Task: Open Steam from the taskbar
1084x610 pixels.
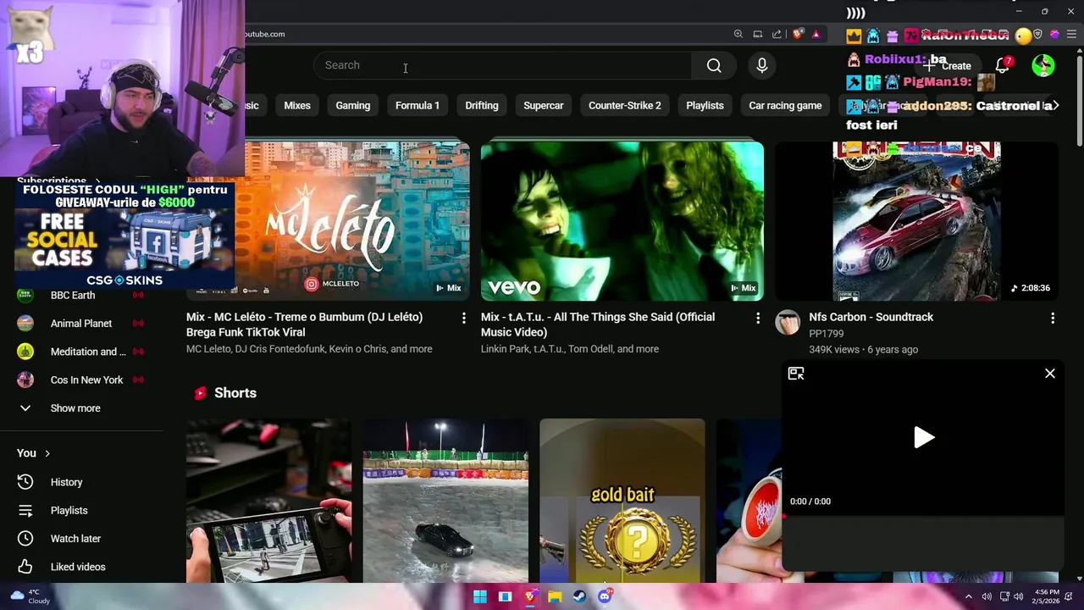Action: pyautogui.click(x=579, y=596)
